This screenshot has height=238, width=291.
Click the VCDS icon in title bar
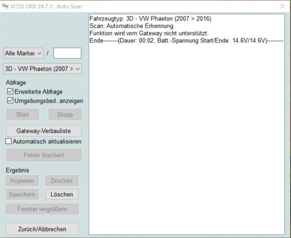[5, 6]
